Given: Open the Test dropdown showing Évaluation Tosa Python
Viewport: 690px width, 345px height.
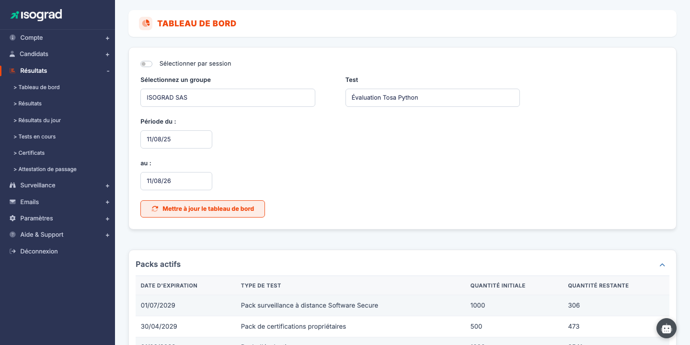Looking at the screenshot, I should tap(433, 98).
